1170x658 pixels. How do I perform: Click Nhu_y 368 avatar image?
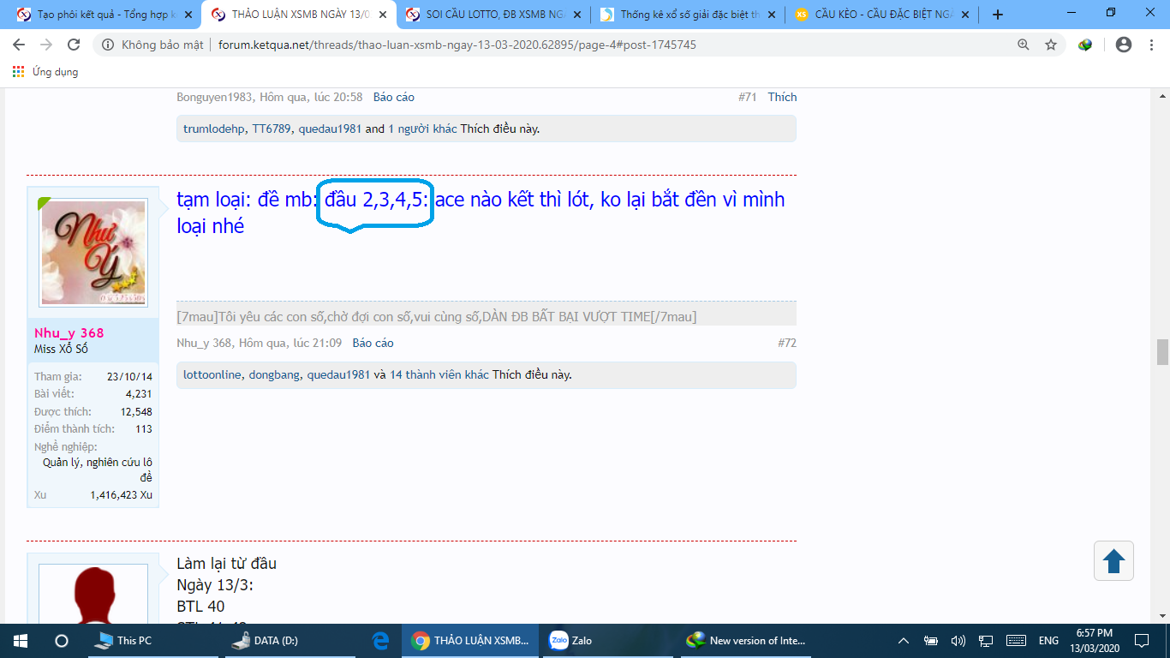[93, 253]
